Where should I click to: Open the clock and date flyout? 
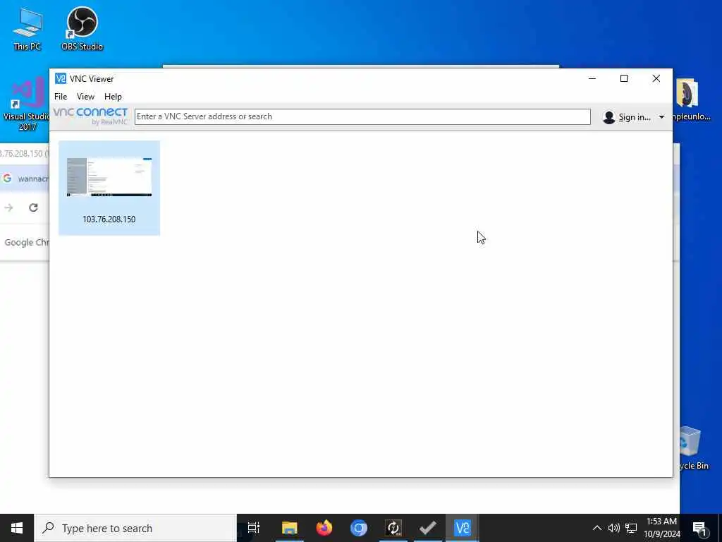click(661, 528)
